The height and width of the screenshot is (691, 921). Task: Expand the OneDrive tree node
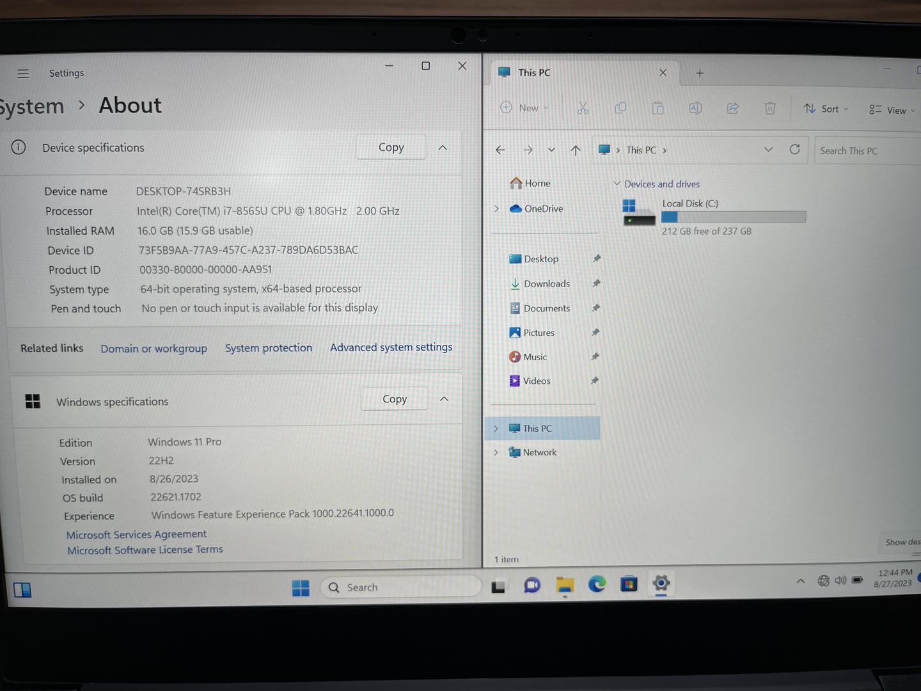coord(496,209)
